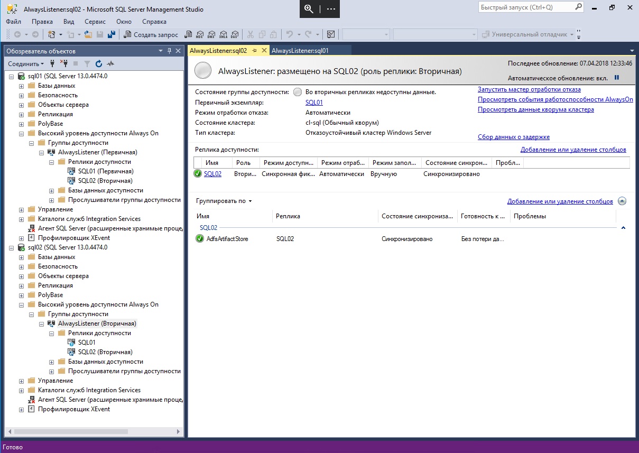Viewport: 639px width, 453px height.
Task: Open the Справка menu
Action: click(154, 22)
